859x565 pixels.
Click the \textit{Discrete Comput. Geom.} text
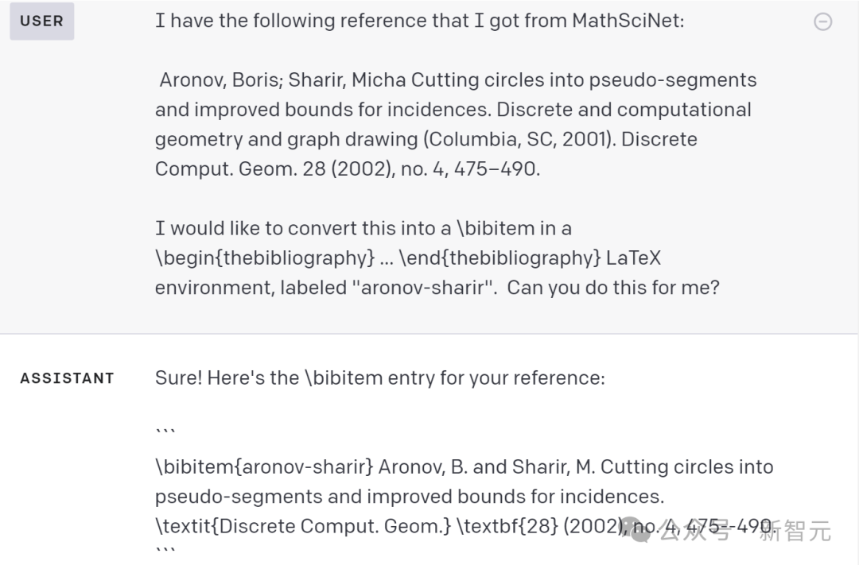[x=303, y=526]
